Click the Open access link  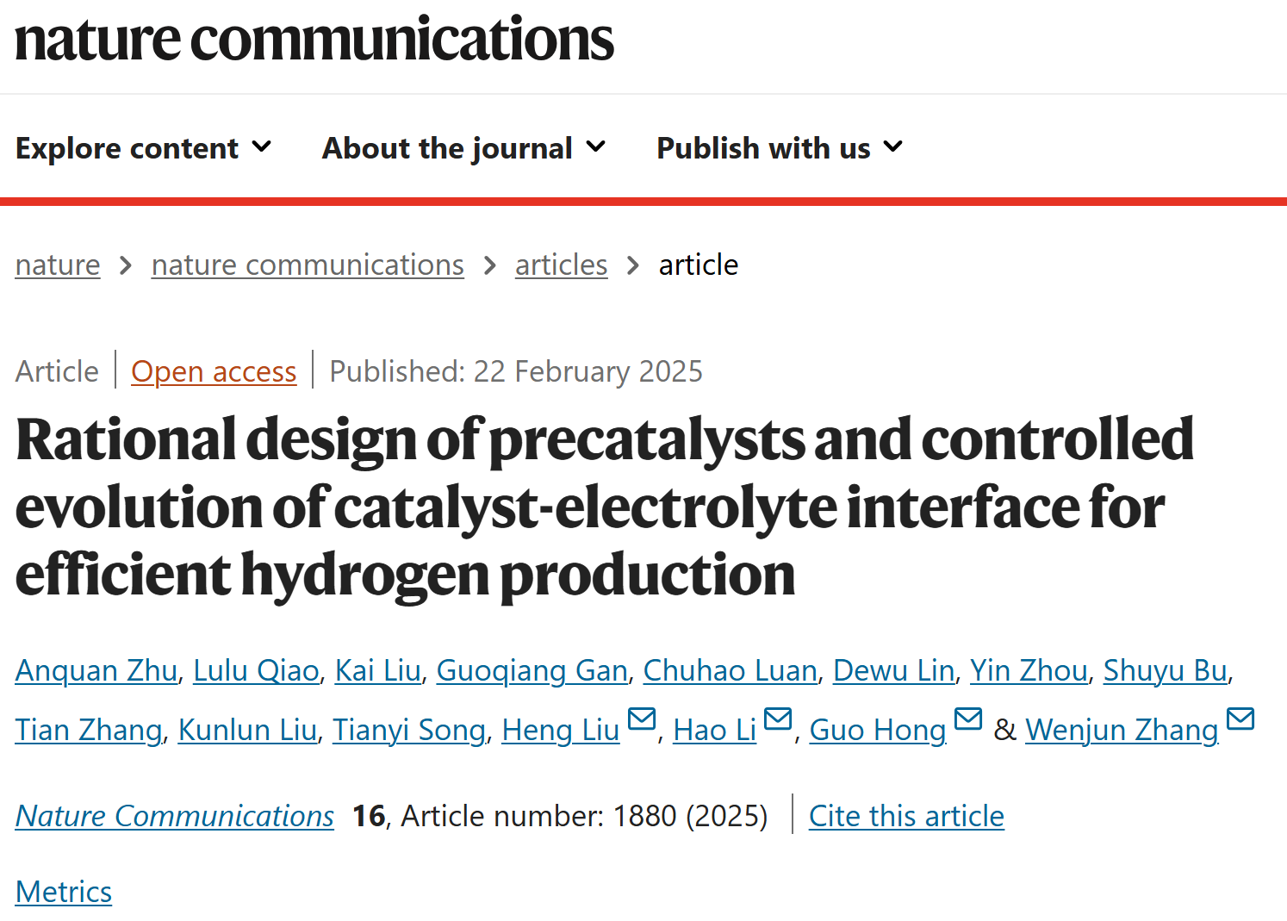(214, 371)
